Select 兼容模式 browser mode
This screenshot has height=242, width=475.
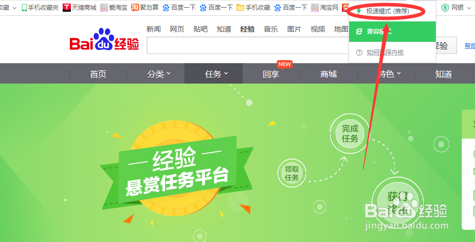point(392,32)
